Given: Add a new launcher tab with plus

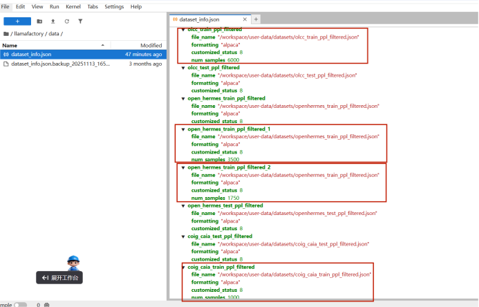Looking at the screenshot, I should pos(256,19).
